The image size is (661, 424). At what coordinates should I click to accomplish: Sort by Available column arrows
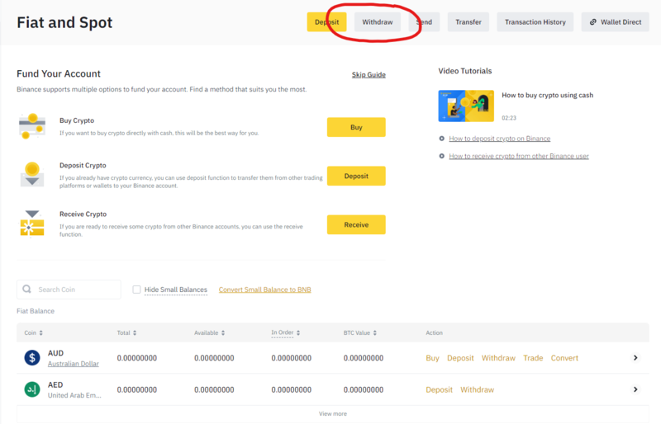tap(223, 332)
